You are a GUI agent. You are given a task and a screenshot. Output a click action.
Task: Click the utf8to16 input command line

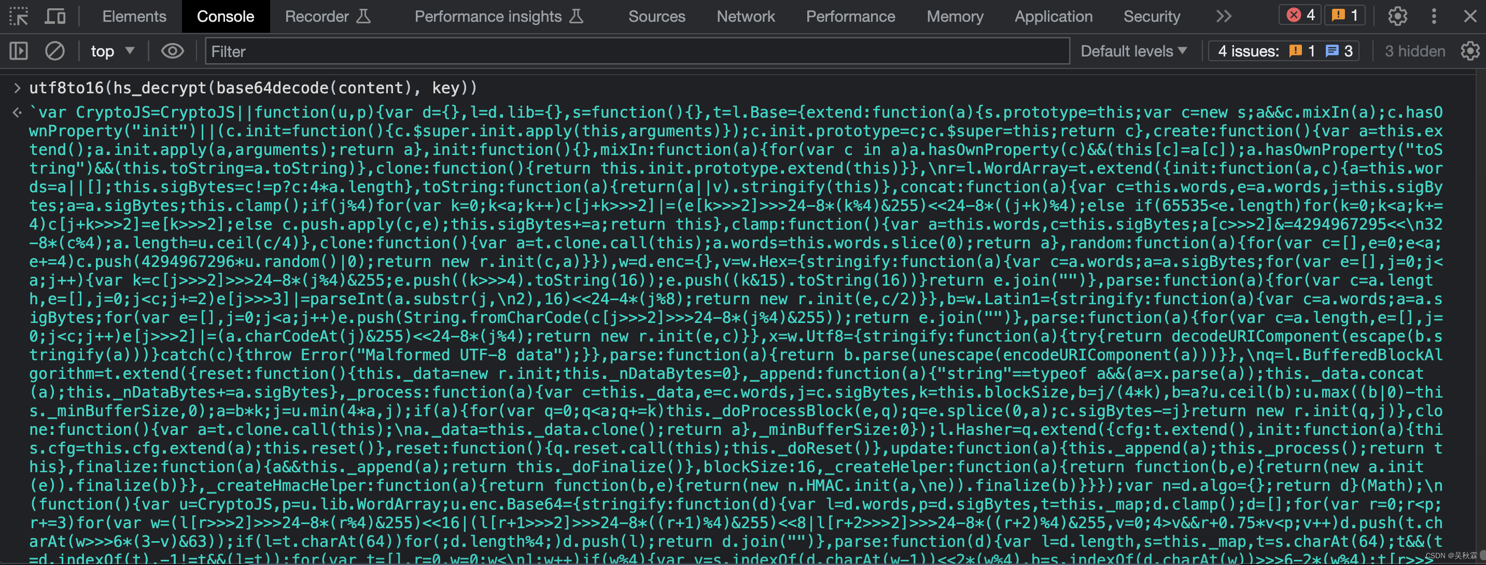click(x=253, y=88)
